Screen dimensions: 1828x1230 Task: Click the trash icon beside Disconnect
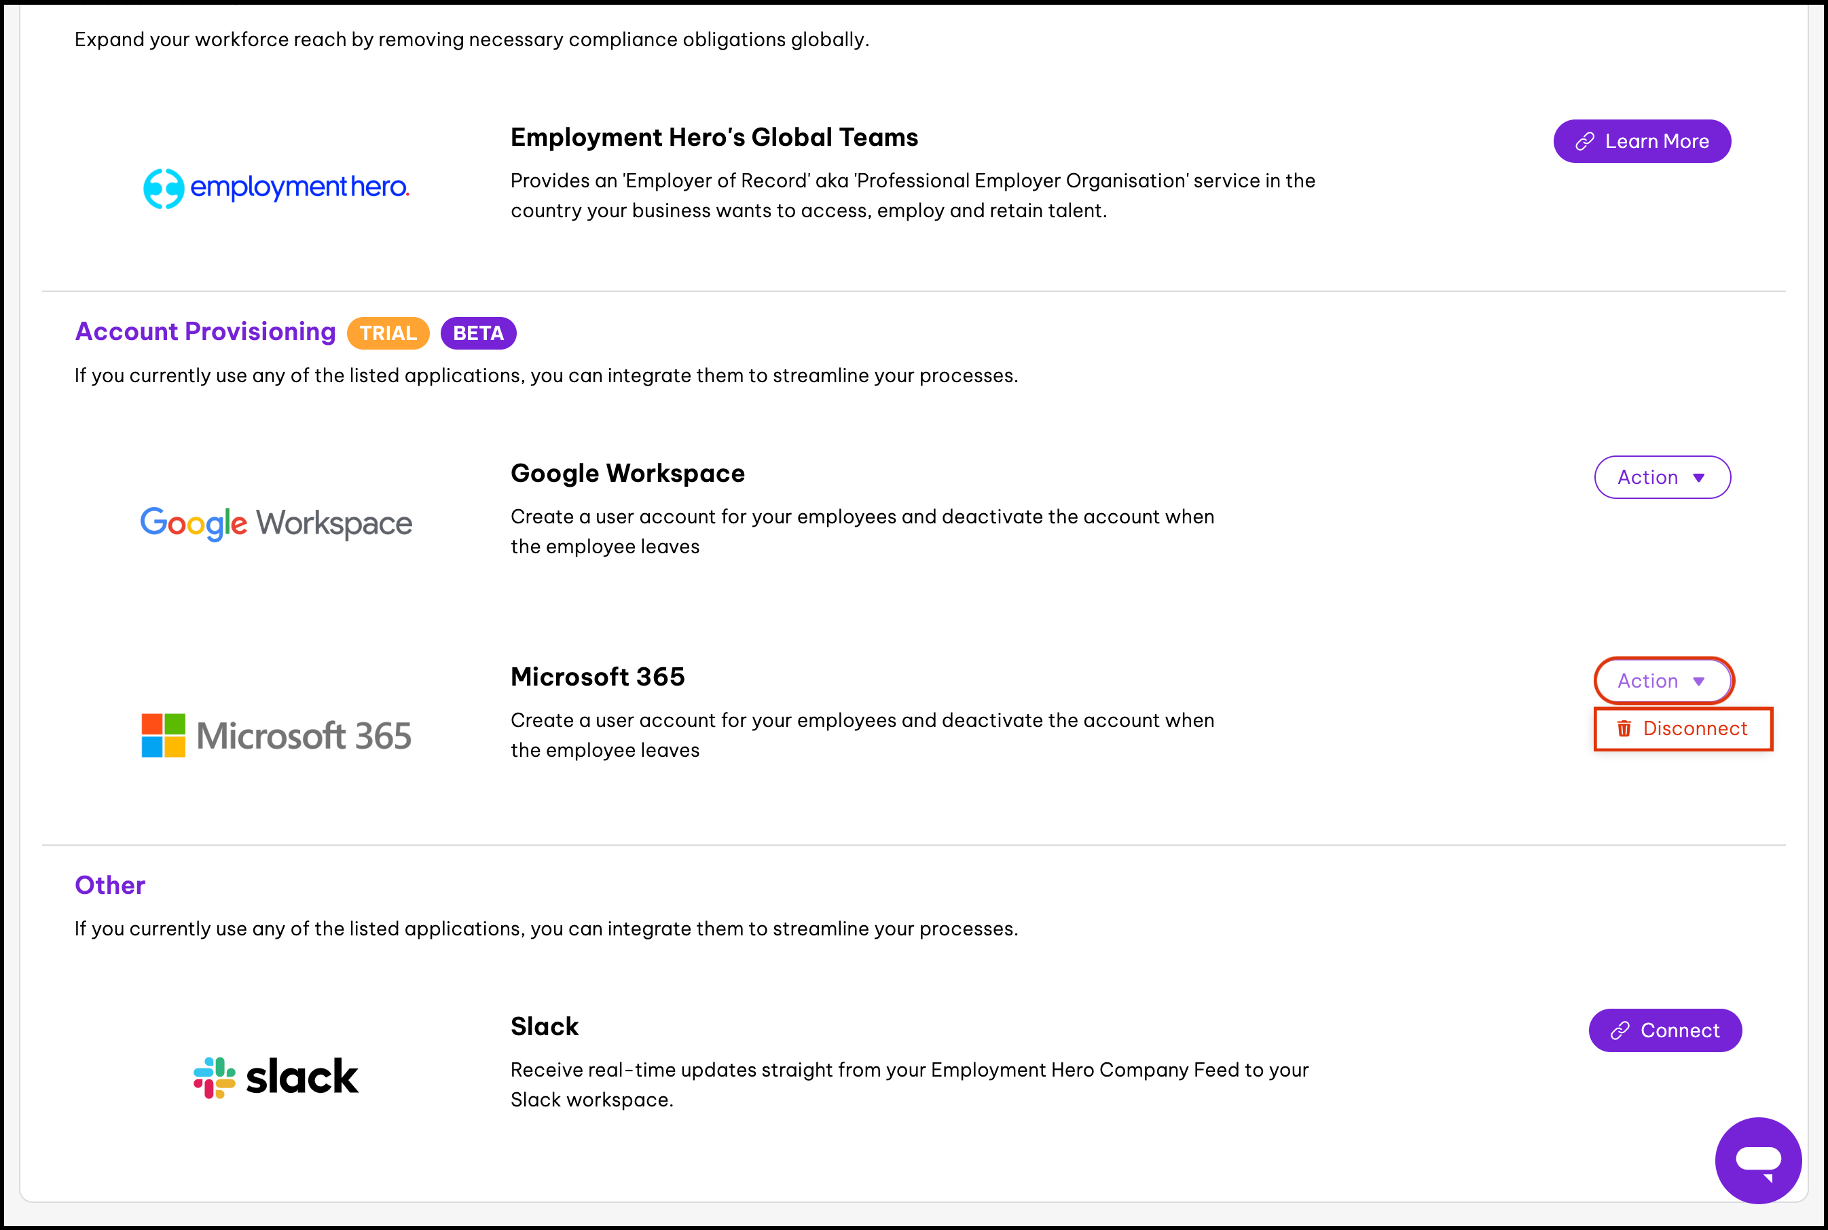coord(1624,729)
